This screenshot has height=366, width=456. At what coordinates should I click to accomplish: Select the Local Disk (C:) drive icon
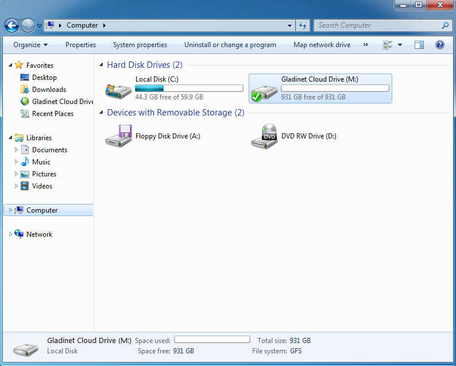[118, 91]
